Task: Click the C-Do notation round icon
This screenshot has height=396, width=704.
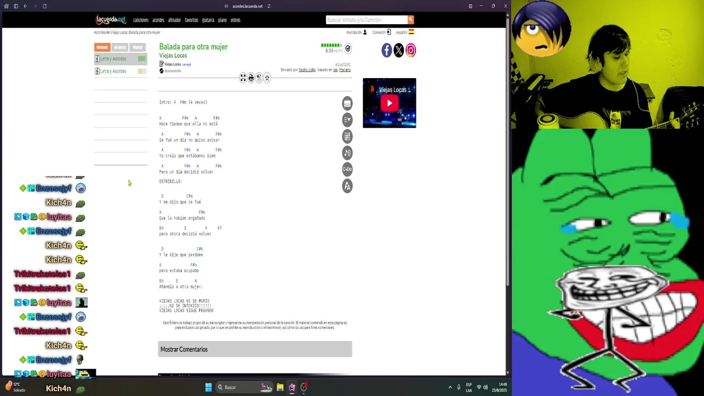Action: coord(347,169)
